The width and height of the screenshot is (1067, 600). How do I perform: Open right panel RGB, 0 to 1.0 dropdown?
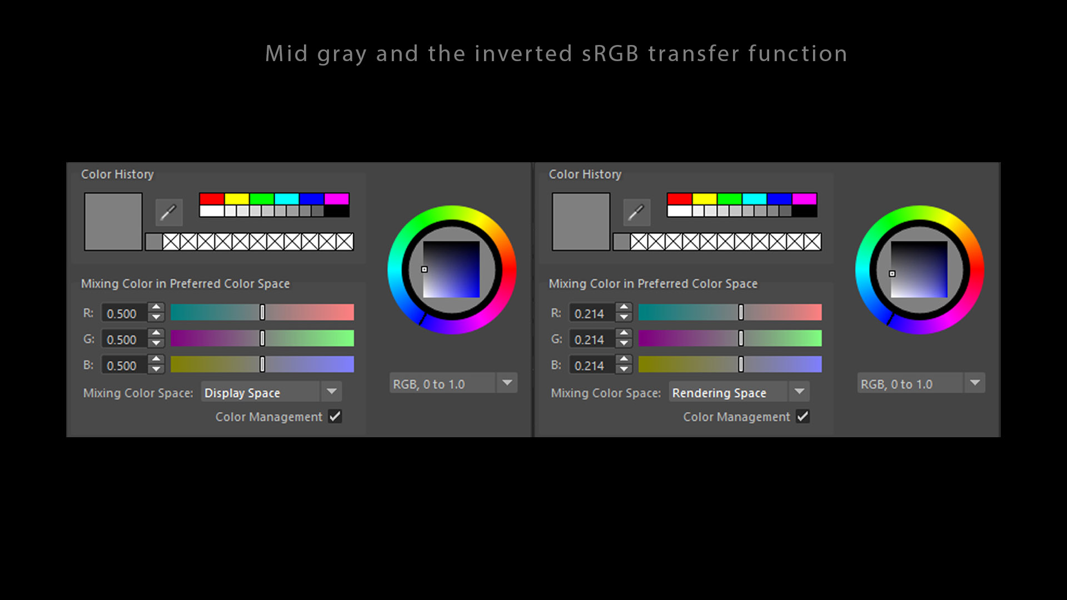(921, 383)
